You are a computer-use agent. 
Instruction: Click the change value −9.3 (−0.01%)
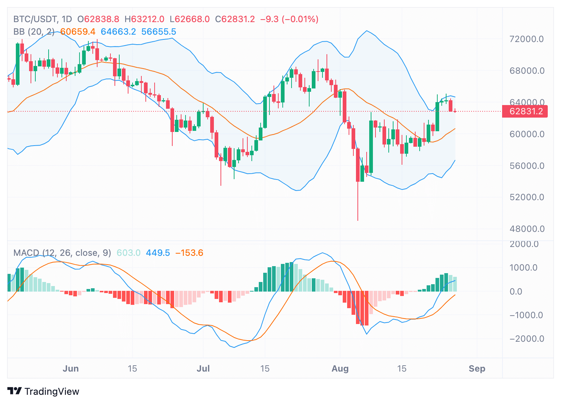tap(289, 19)
